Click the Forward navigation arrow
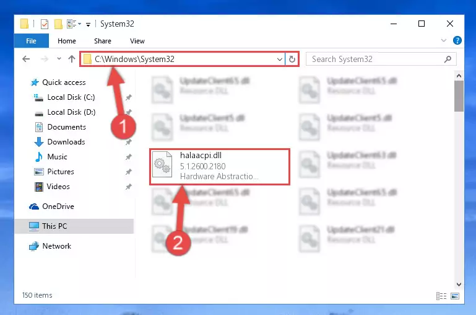This screenshot has width=476, height=315. [x=45, y=59]
